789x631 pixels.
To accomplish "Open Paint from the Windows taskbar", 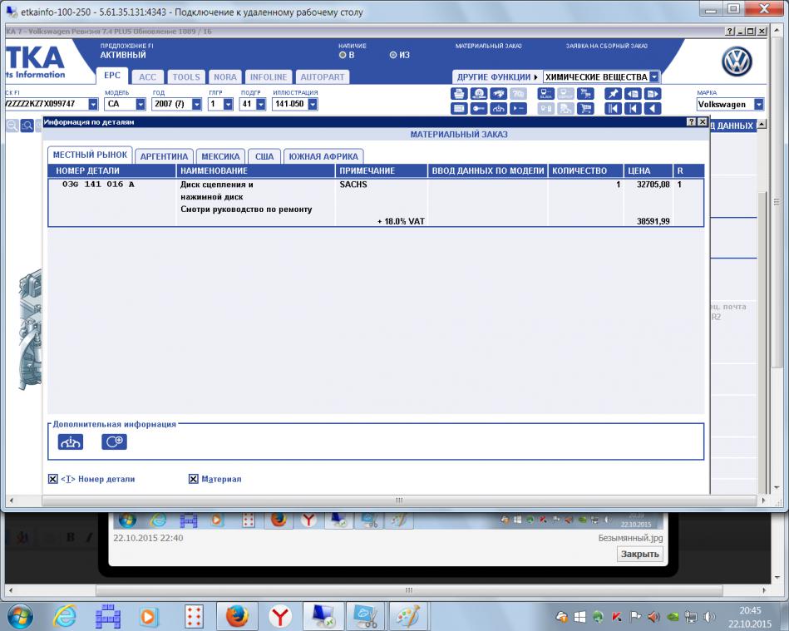I will coord(408,616).
